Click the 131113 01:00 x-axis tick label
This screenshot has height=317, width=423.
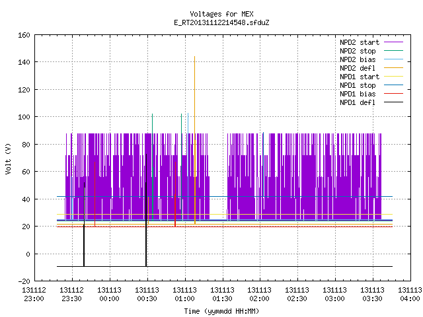(185, 295)
